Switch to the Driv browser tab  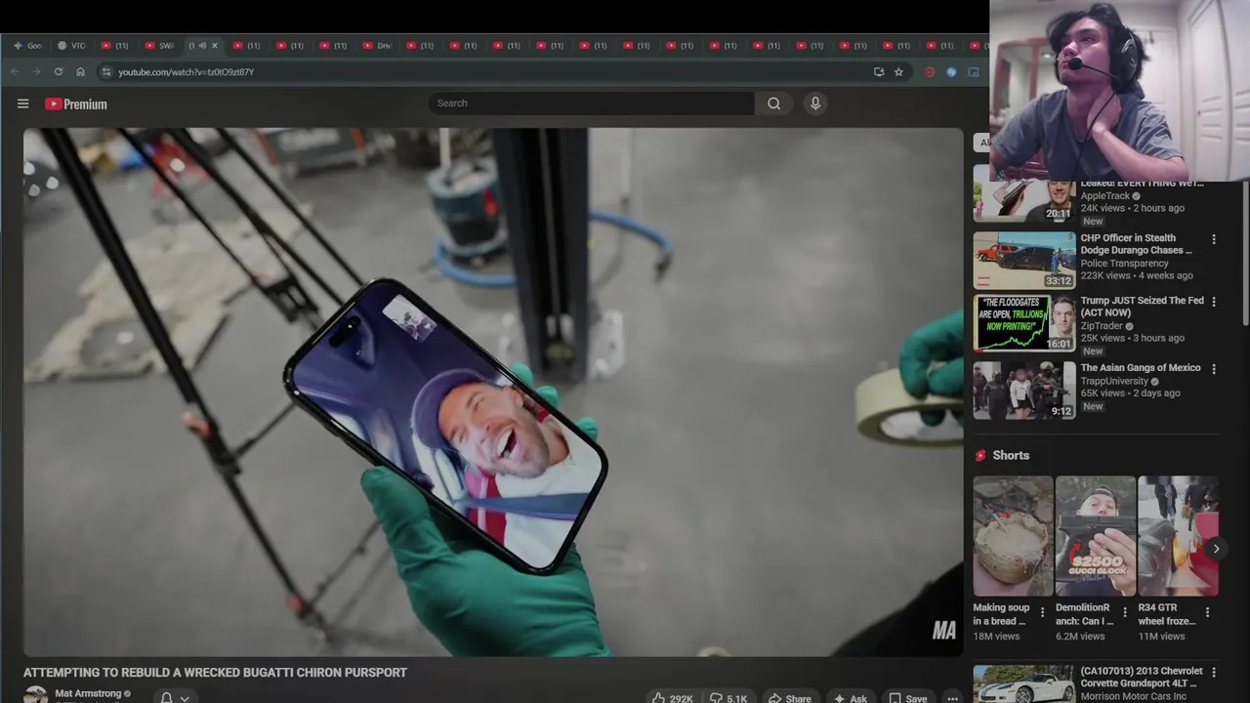(377, 46)
